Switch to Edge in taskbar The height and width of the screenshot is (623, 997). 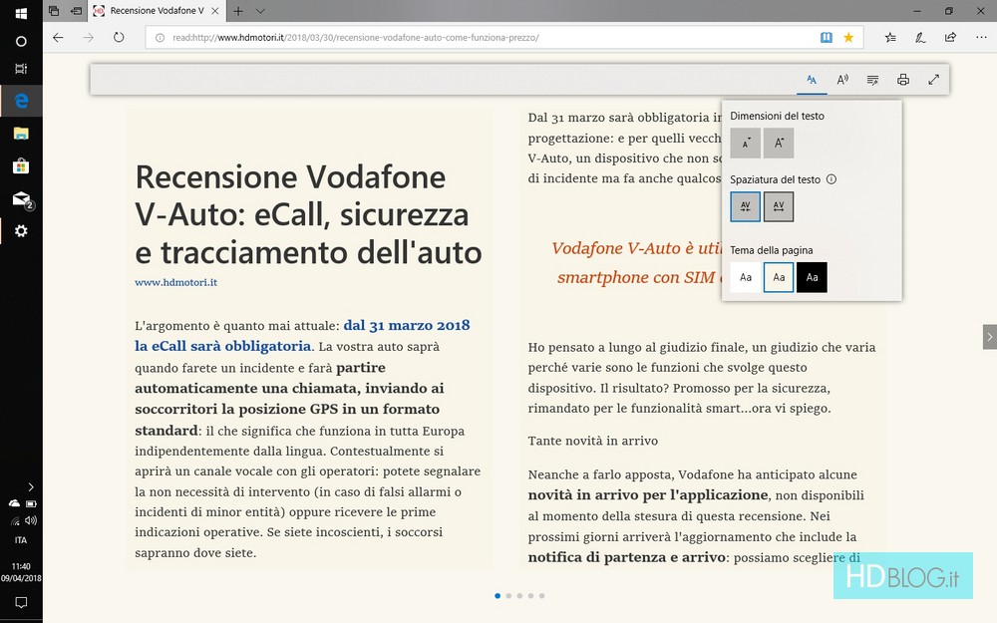pos(21,101)
